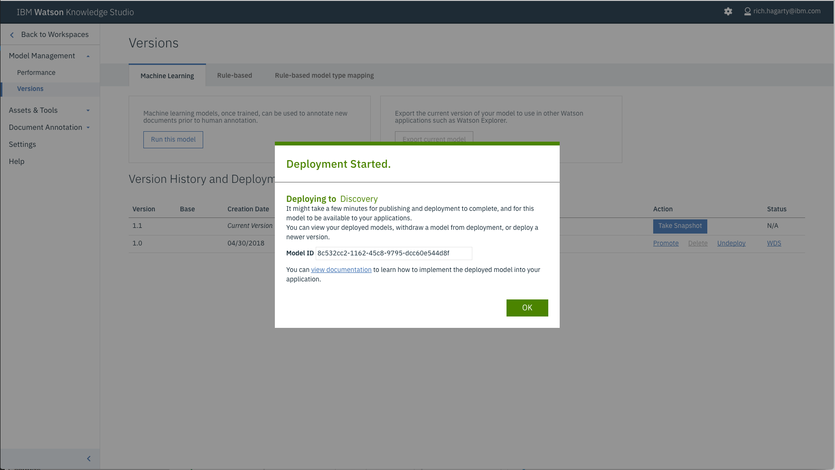This screenshot has width=835, height=470.
Task: Promote version 1.0
Action: [x=666, y=243]
